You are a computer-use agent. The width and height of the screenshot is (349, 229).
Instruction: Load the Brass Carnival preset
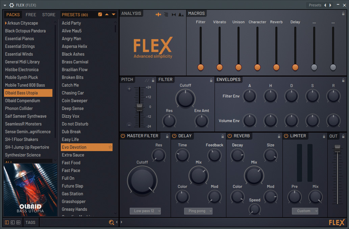[x=75, y=62]
